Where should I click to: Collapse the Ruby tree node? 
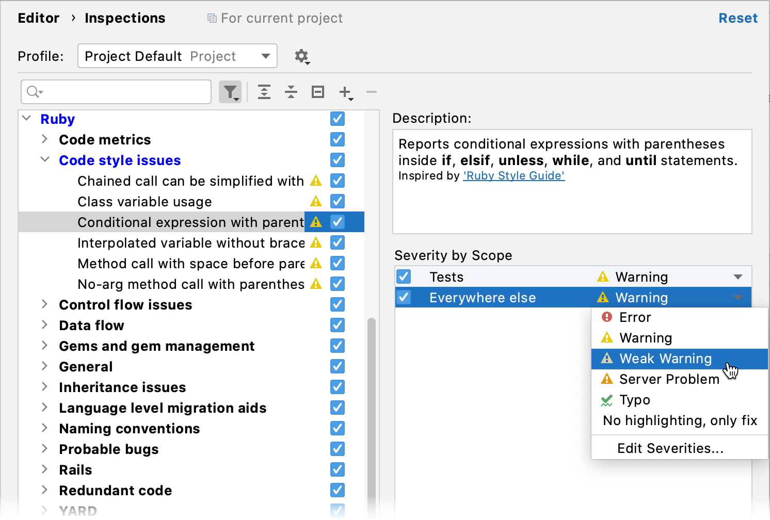[x=27, y=119]
